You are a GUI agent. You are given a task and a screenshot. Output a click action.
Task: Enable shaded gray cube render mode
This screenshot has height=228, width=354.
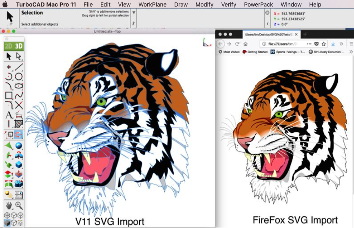coord(7,223)
